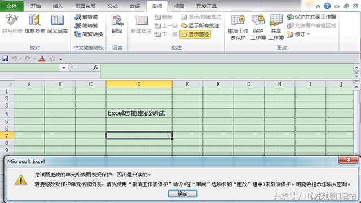The width and height of the screenshot is (361, 203).
Task: Select row 4 header
Action: tap(7, 113)
